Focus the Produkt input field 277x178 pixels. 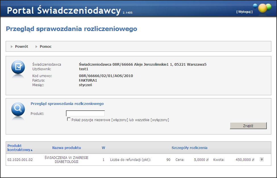(85, 113)
